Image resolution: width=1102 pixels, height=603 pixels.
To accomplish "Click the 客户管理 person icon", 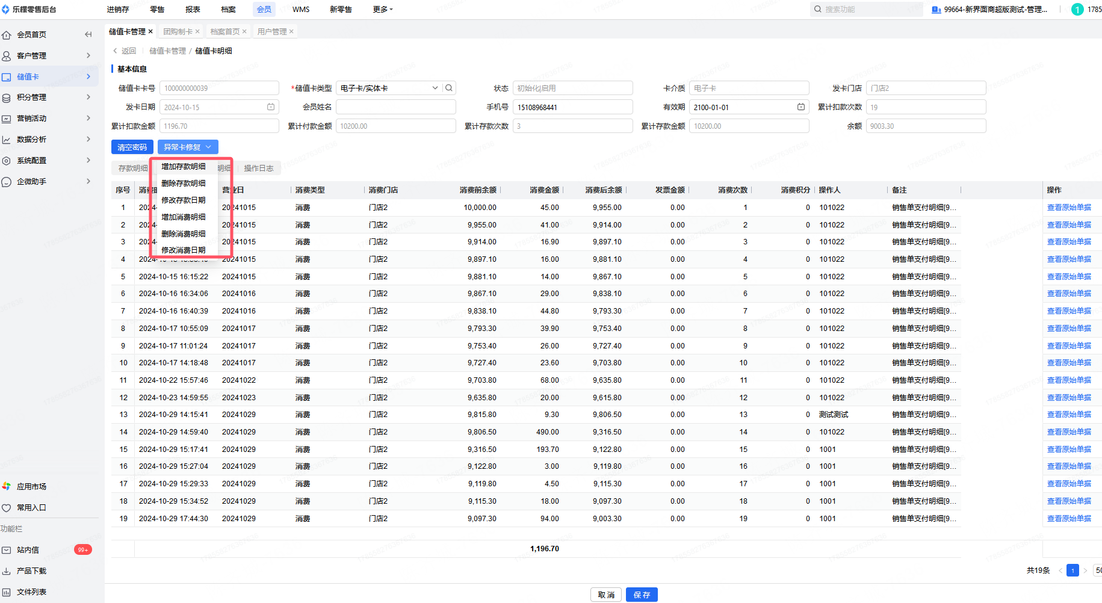I will (x=7, y=56).
